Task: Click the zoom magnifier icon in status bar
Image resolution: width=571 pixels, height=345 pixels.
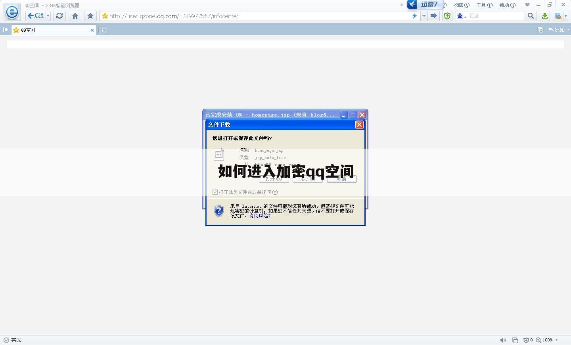Action: tap(538, 340)
